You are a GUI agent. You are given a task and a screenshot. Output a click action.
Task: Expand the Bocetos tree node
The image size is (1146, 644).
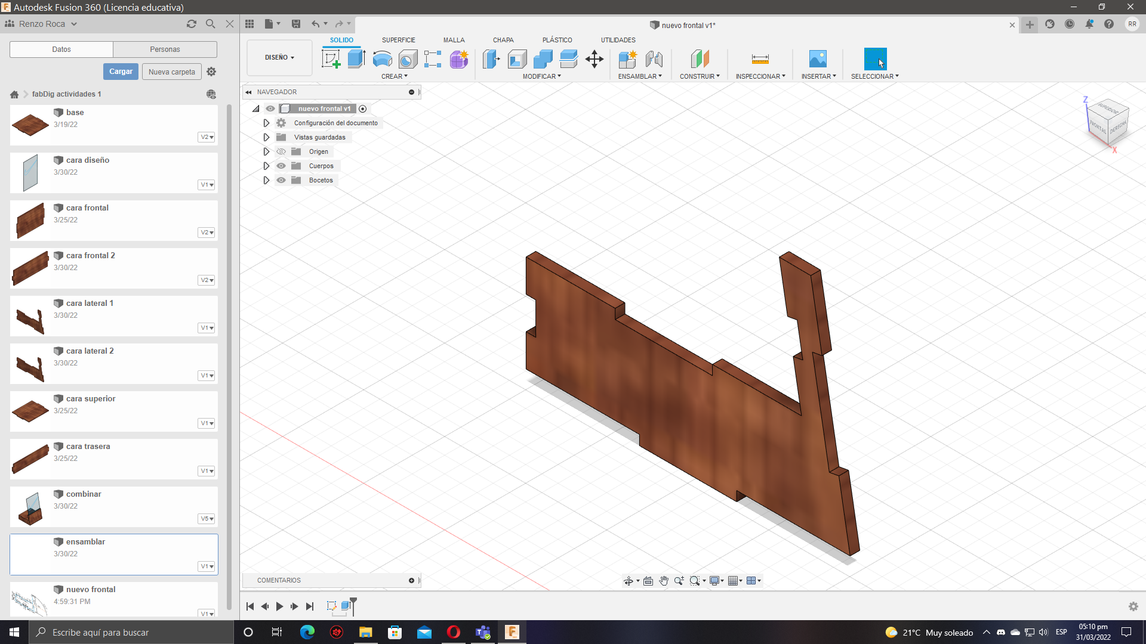[x=266, y=180]
